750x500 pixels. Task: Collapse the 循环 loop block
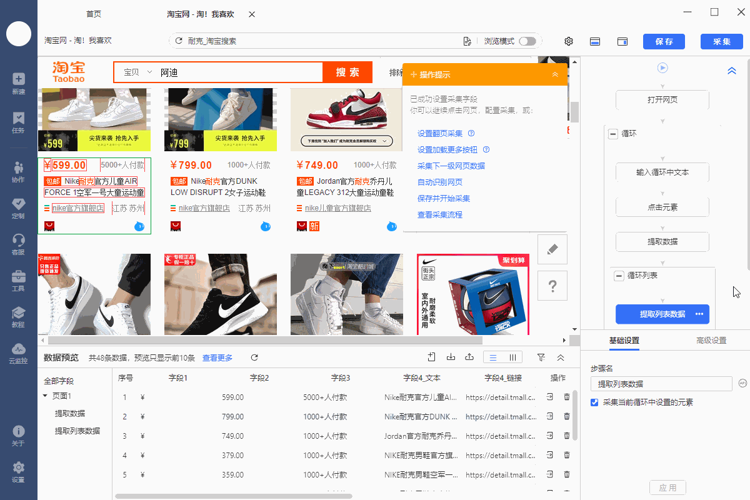pyautogui.click(x=614, y=134)
